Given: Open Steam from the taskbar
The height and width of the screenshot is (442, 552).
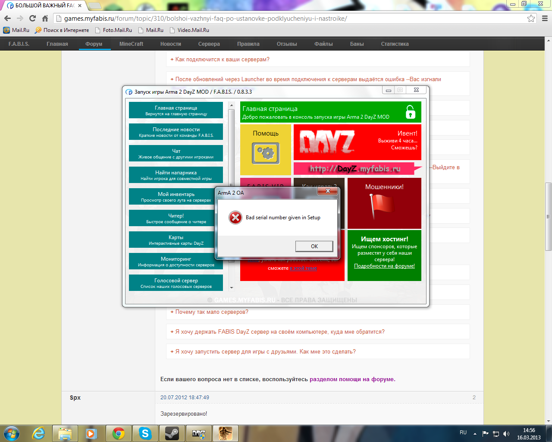Looking at the screenshot, I should pos(172,433).
